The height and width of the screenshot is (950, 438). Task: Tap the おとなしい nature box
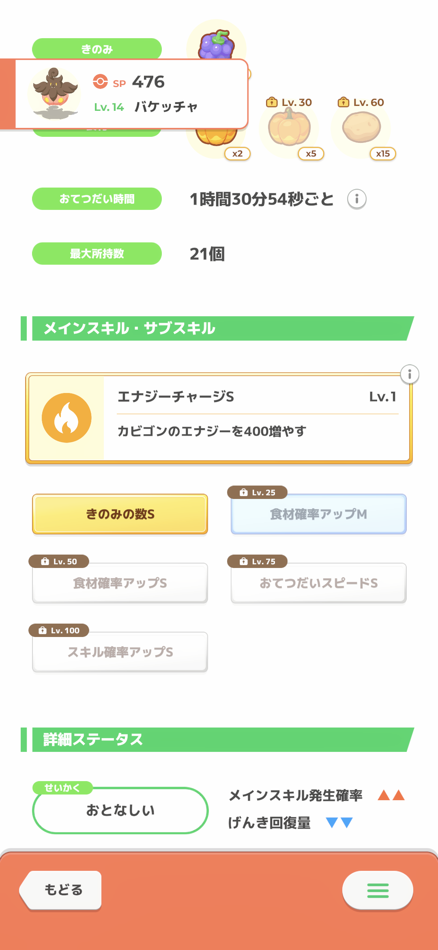120,810
